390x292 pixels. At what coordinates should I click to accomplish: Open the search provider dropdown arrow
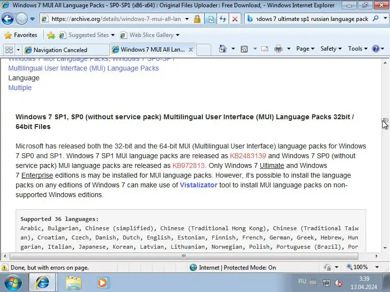click(385, 18)
